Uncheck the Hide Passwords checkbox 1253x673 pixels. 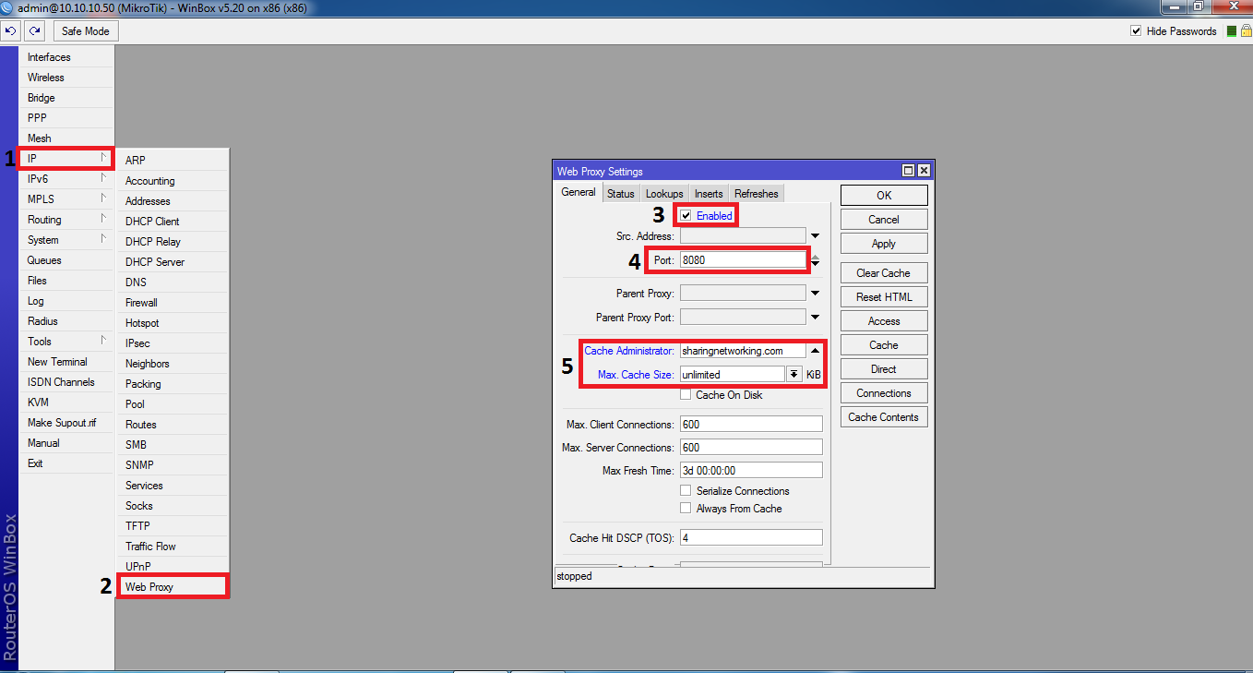point(1136,30)
